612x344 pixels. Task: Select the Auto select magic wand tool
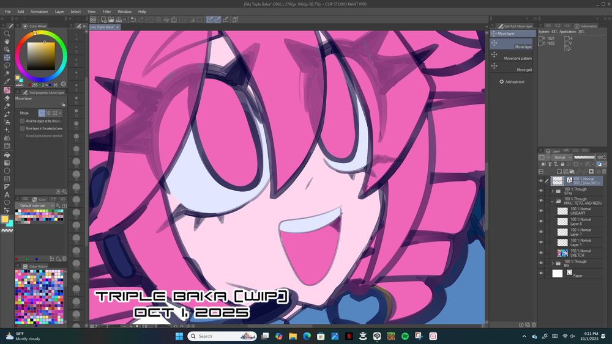pyautogui.click(x=7, y=73)
